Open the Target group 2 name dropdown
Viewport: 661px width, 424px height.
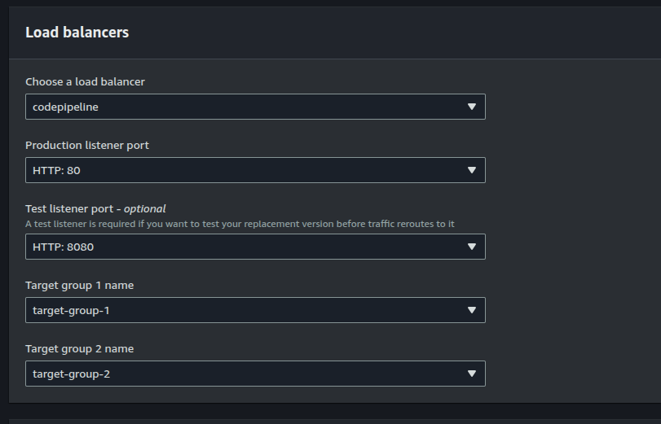click(255, 374)
